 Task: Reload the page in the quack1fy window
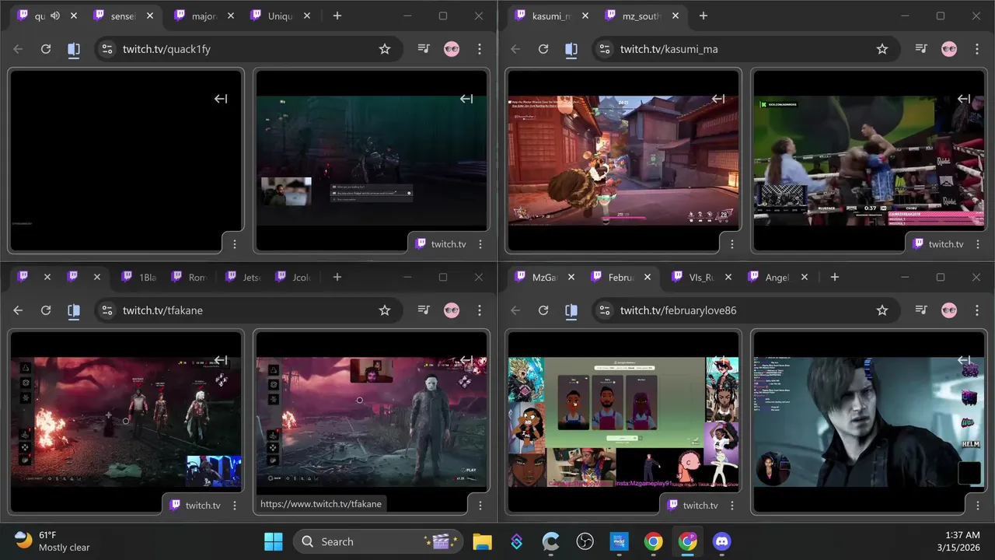point(46,49)
